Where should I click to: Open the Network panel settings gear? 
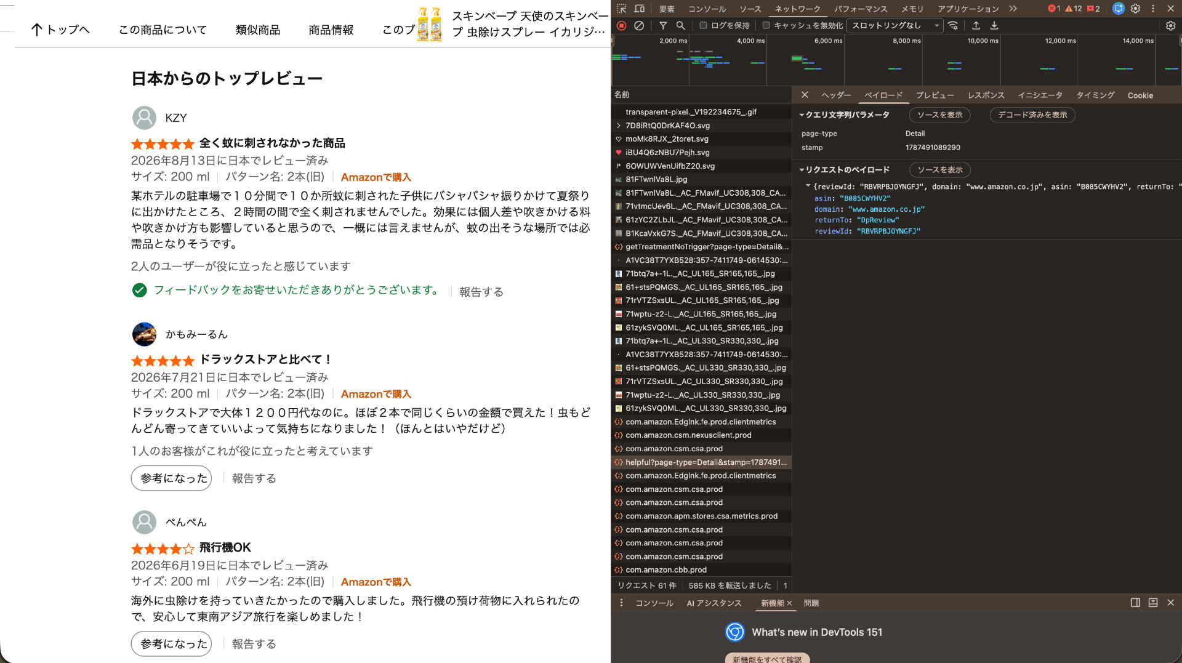click(x=1170, y=25)
